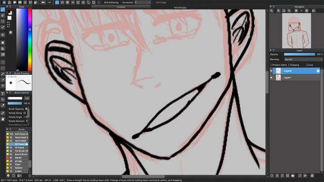Toggle AntiAliasing checkbox
Image resolution: width=324 pixels, height=182 pixels.
(105, 3)
